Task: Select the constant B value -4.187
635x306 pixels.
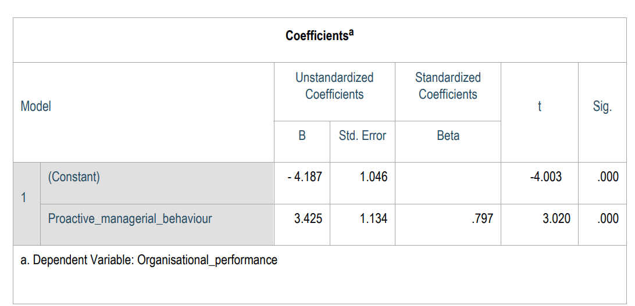Action: (x=305, y=177)
